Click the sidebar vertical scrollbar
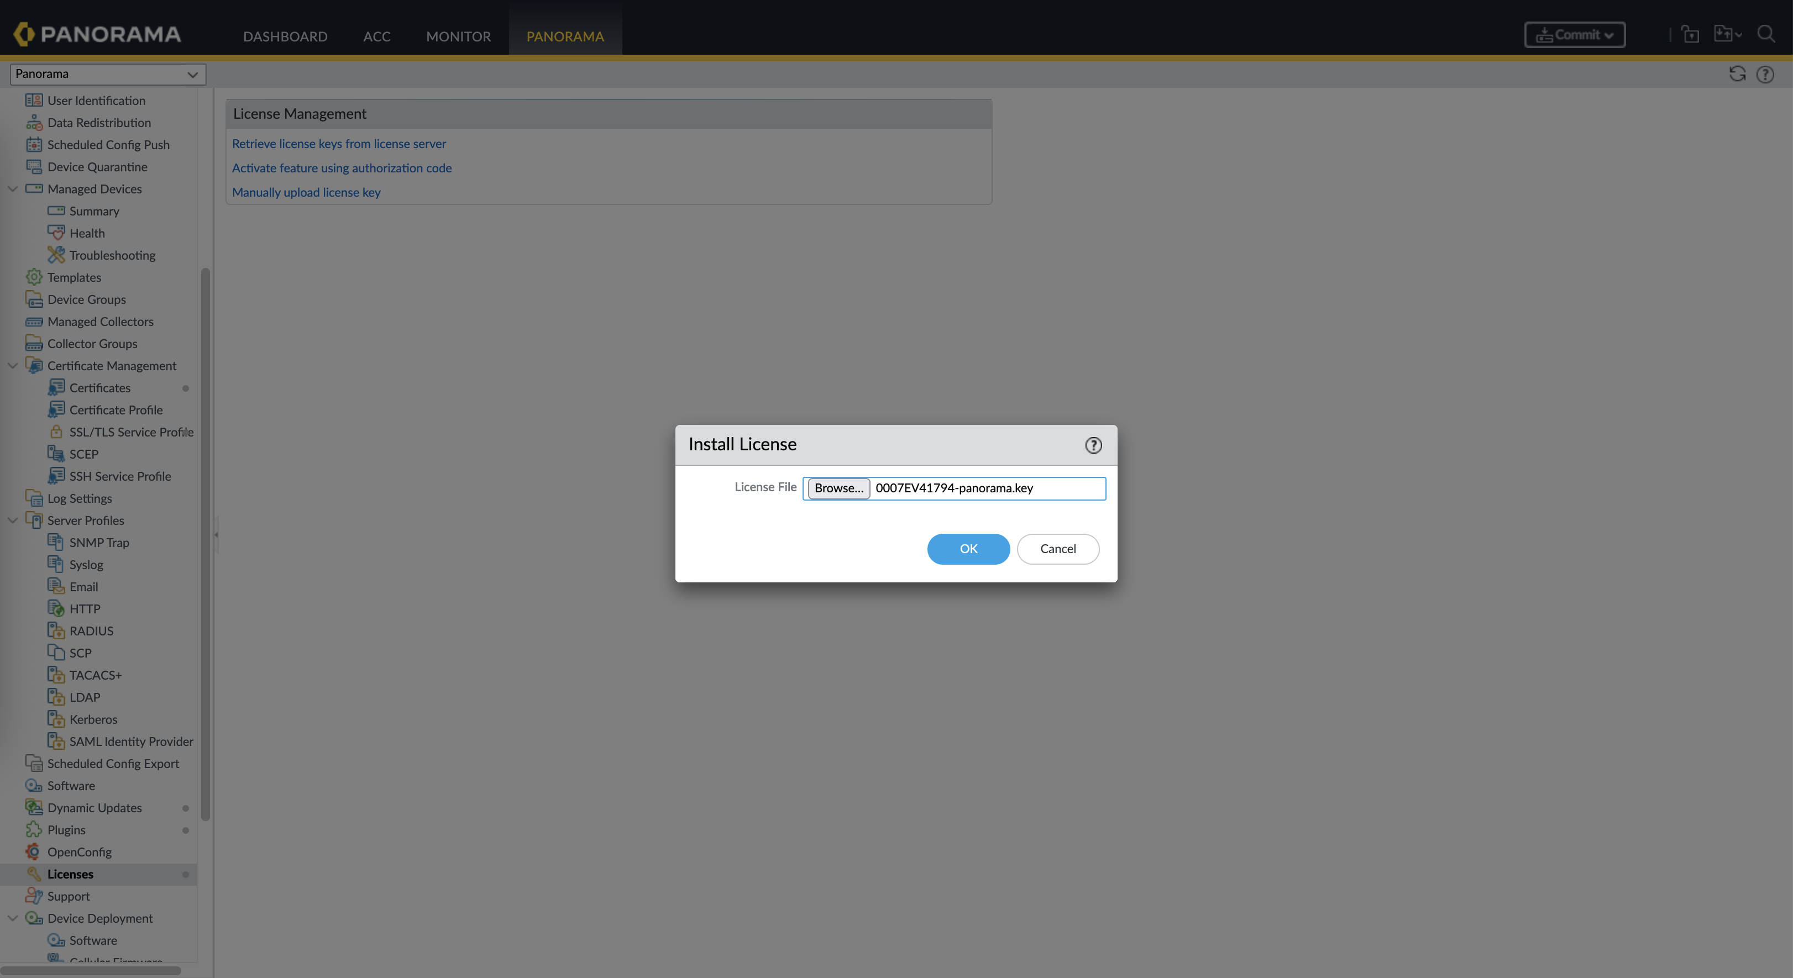 tap(205, 543)
